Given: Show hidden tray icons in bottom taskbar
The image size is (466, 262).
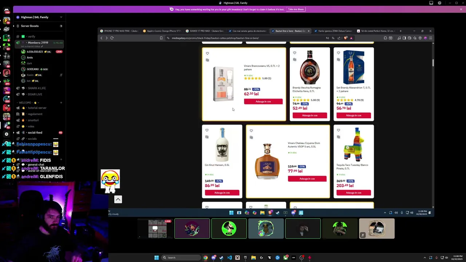Looking at the screenshot, I should [424, 258].
